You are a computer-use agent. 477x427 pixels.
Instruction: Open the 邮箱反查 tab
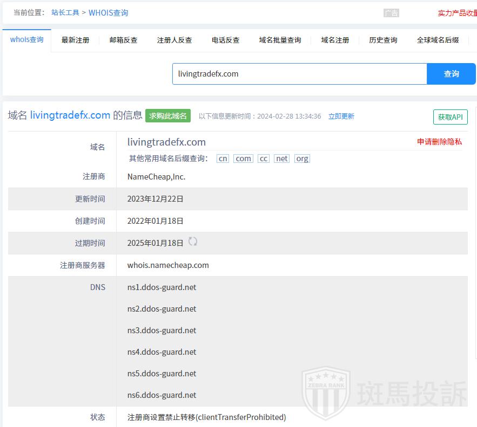(123, 40)
